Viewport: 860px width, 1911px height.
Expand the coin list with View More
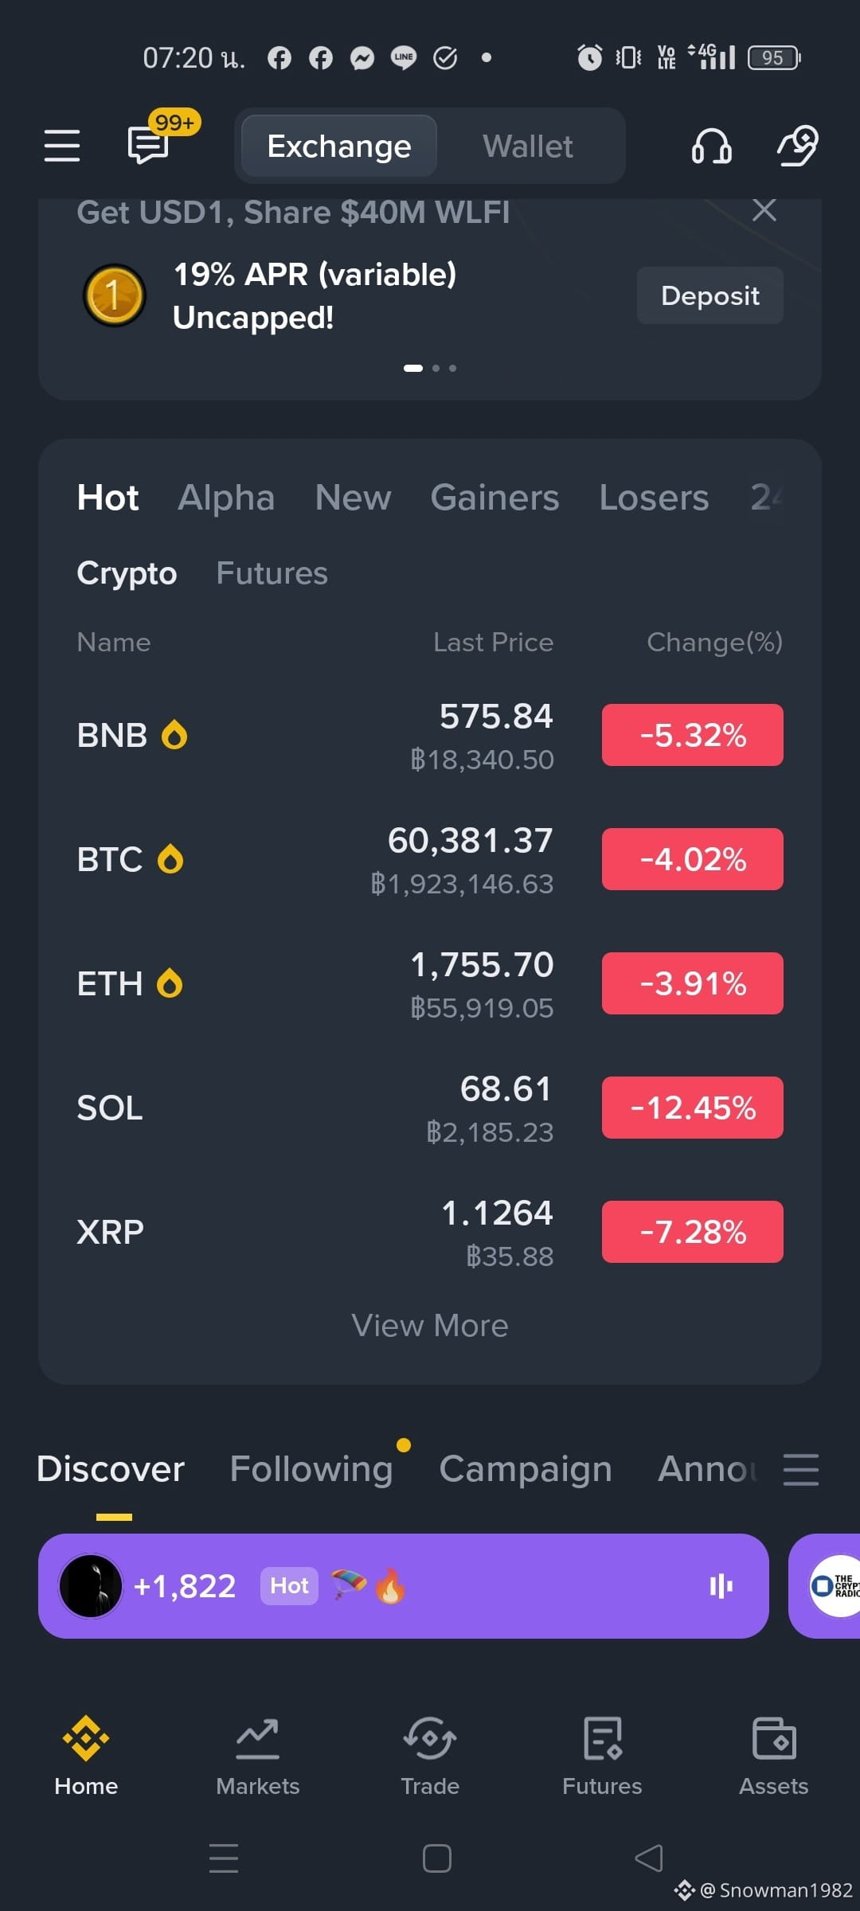coord(430,1326)
